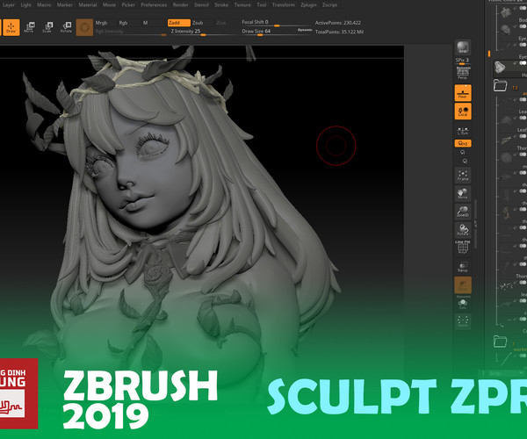The image size is (527, 439).
Task: Toggle Mrgb material-color mode
Action: [x=101, y=23]
